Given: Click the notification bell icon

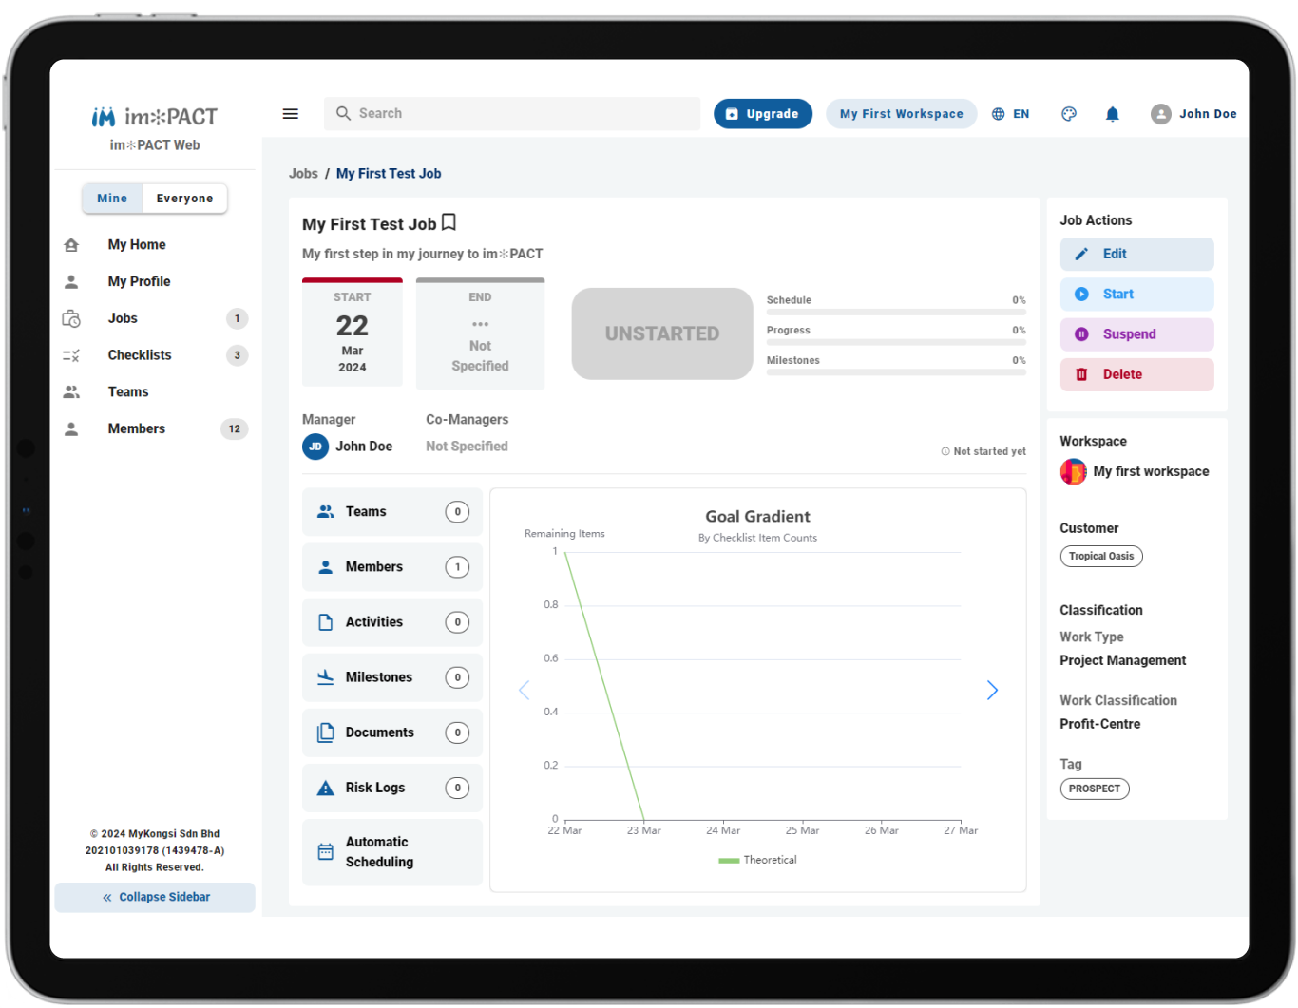Looking at the screenshot, I should 1112,114.
